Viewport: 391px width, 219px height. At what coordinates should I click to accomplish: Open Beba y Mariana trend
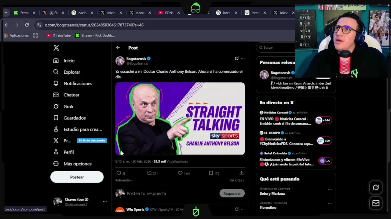(272, 193)
